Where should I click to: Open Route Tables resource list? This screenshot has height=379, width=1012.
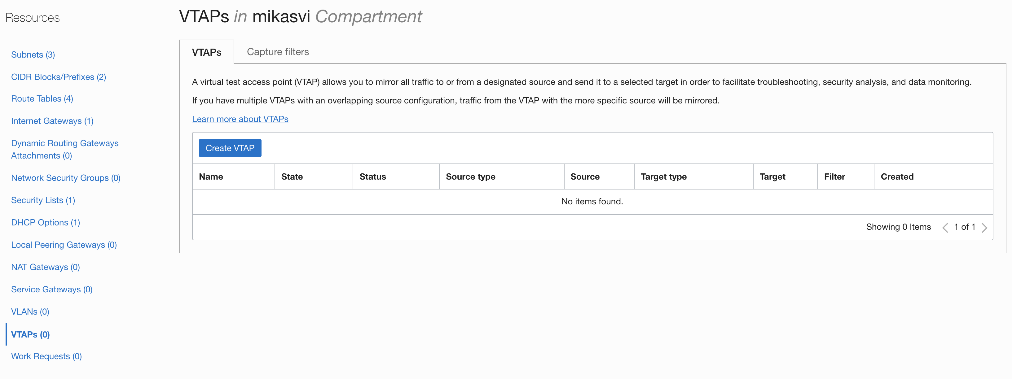click(x=42, y=98)
